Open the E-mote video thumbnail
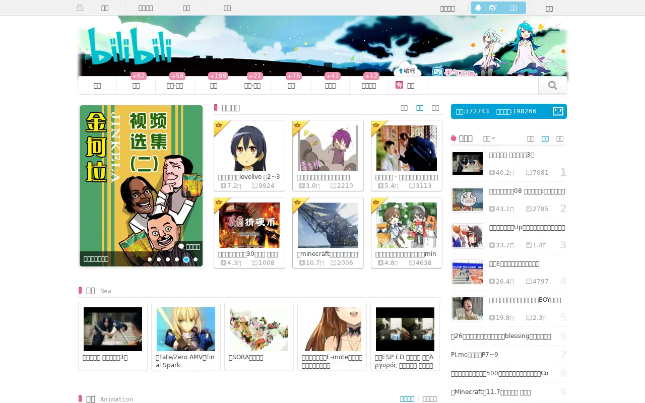645x403 pixels. point(332,329)
